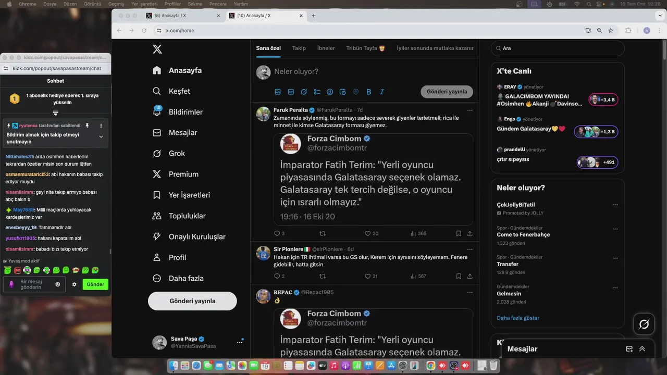The image size is (667, 375).
Task: Select the Sana özel tab
Action: [268, 48]
